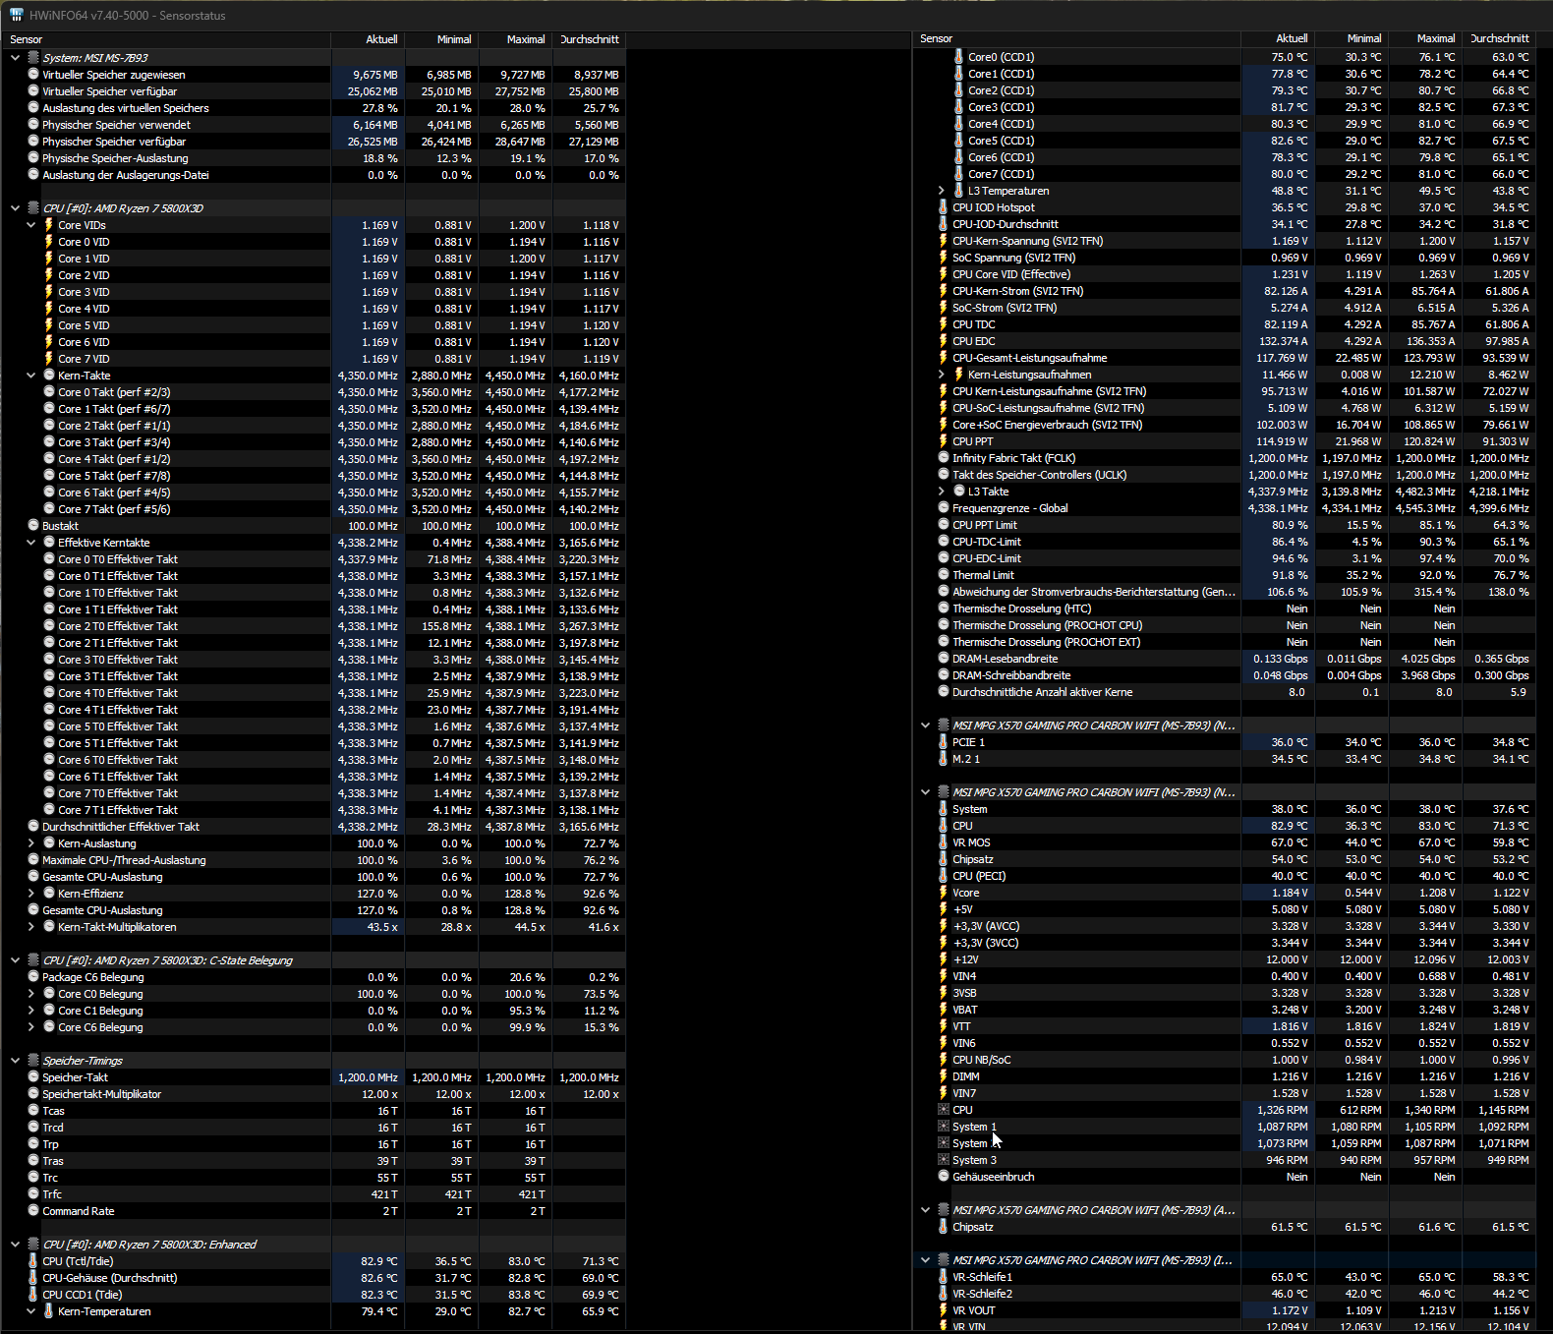
Task: Click the chip icon beside Speicher-Timings
Action: tap(33, 1061)
